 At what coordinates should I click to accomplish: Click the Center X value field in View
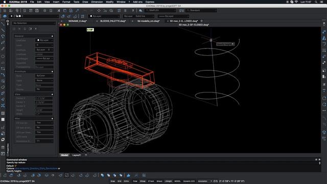(43, 98)
